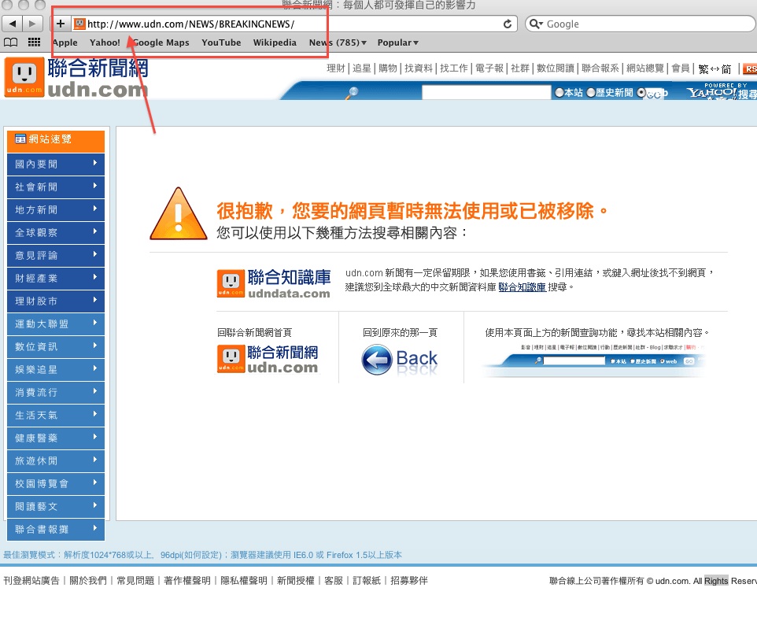Click the 聯合新聞網 udn.com homepage logo

pos(268,359)
